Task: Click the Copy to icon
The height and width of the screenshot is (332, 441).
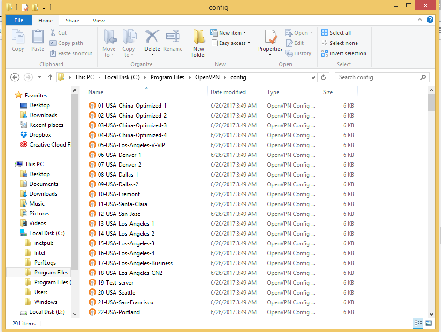Action: (129, 37)
